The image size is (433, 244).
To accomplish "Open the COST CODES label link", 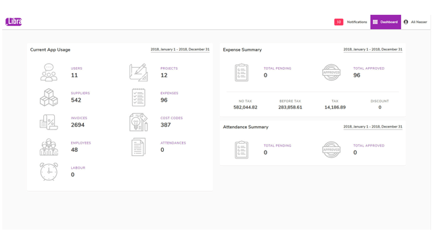I will (x=171, y=118).
